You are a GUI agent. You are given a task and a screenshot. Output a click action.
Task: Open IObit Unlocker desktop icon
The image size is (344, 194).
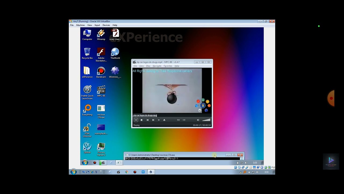[x=87, y=131]
